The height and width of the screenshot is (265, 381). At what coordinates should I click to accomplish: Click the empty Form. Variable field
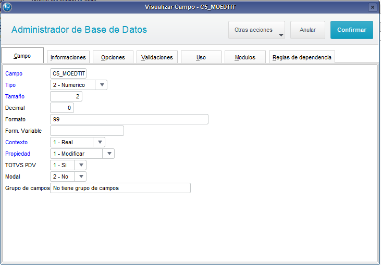(x=87, y=131)
